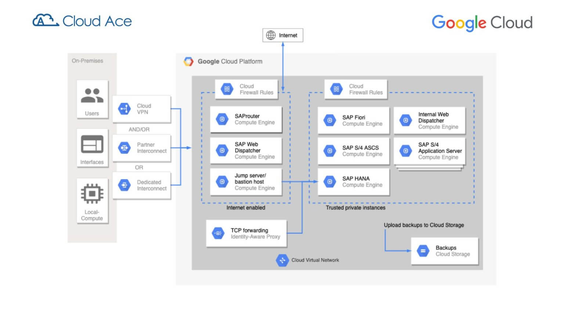Click the Identity-Aware Proxy hexagon icon
This screenshot has height=317, width=564.
(x=217, y=233)
